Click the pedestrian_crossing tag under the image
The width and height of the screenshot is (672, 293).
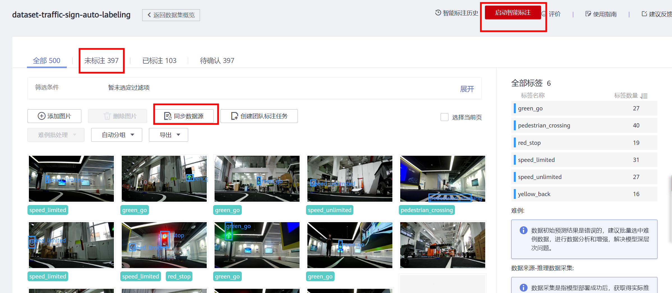[x=427, y=210]
